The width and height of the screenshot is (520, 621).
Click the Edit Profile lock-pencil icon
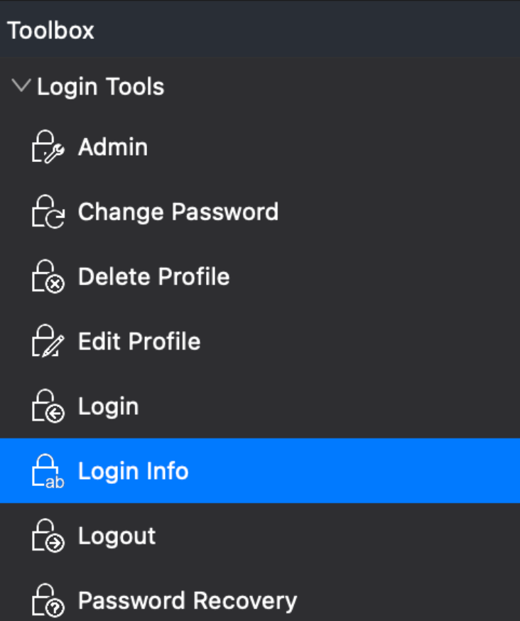pos(48,342)
